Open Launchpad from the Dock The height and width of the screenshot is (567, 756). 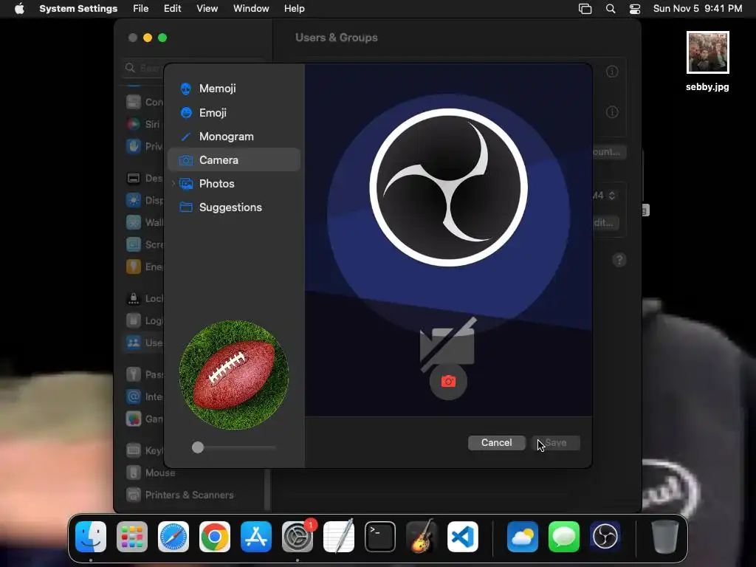pyautogui.click(x=132, y=537)
